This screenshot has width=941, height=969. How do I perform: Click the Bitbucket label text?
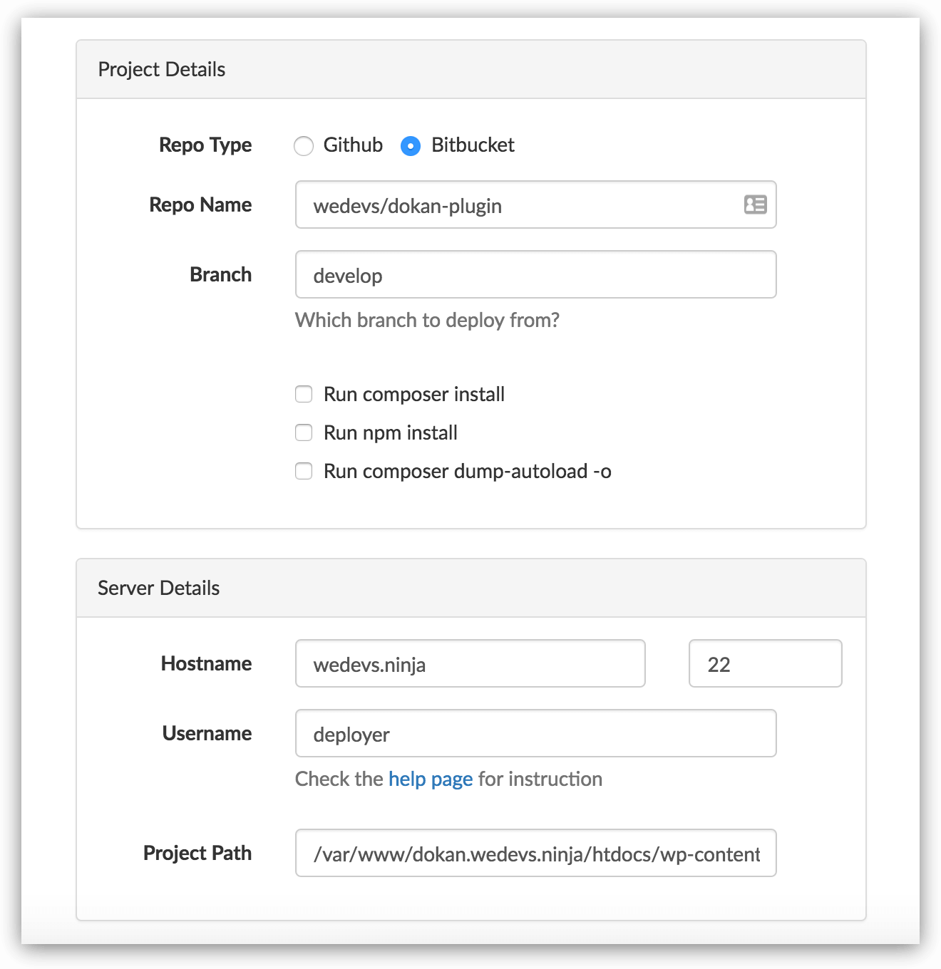(x=473, y=145)
